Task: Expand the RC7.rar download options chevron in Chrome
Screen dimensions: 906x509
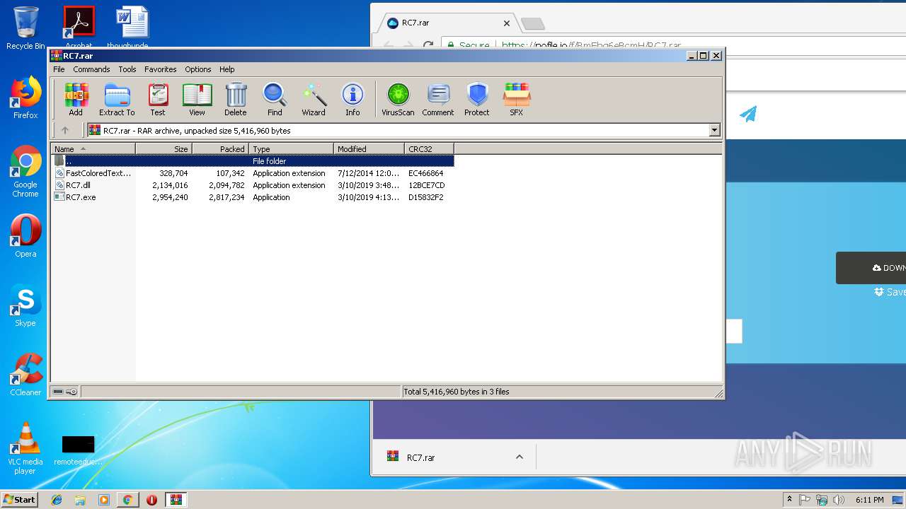Action: pyautogui.click(x=520, y=457)
